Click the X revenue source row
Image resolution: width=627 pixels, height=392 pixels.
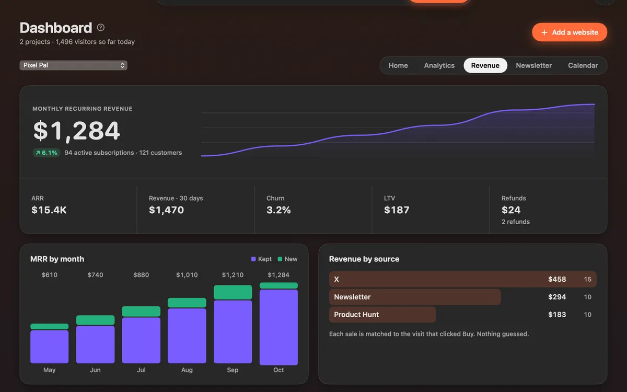coord(463,279)
